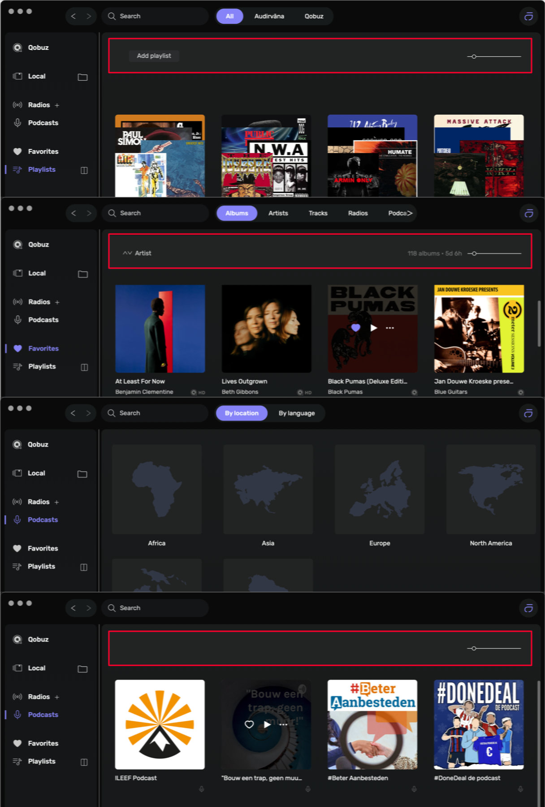The height and width of the screenshot is (807, 545).
Task: Select the All source filter
Action: coord(229,16)
